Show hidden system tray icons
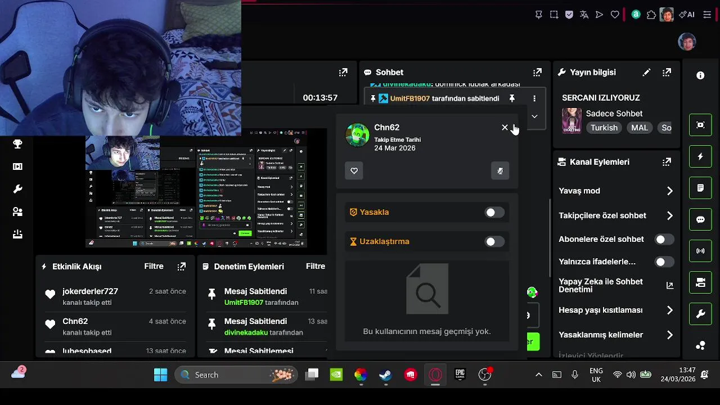 click(x=538, y=375)
